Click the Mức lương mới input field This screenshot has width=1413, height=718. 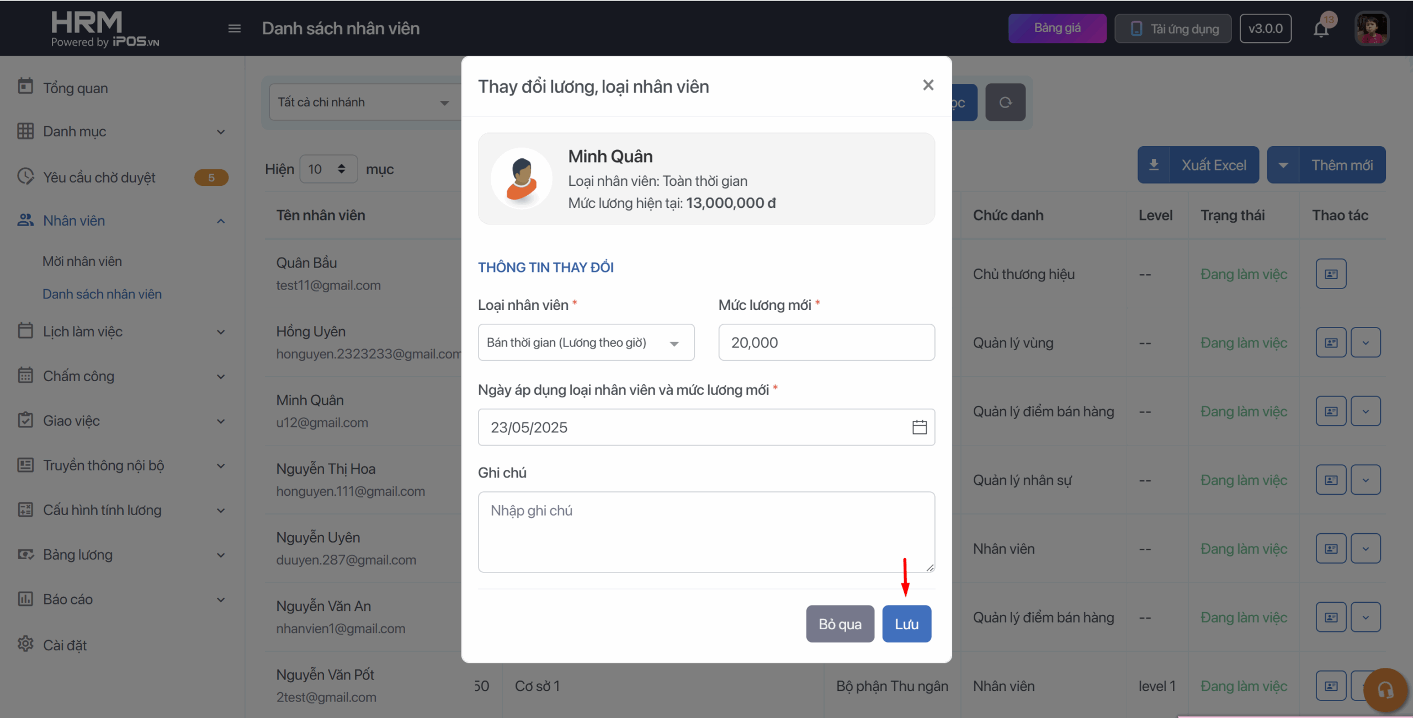[x=826, y=343]
